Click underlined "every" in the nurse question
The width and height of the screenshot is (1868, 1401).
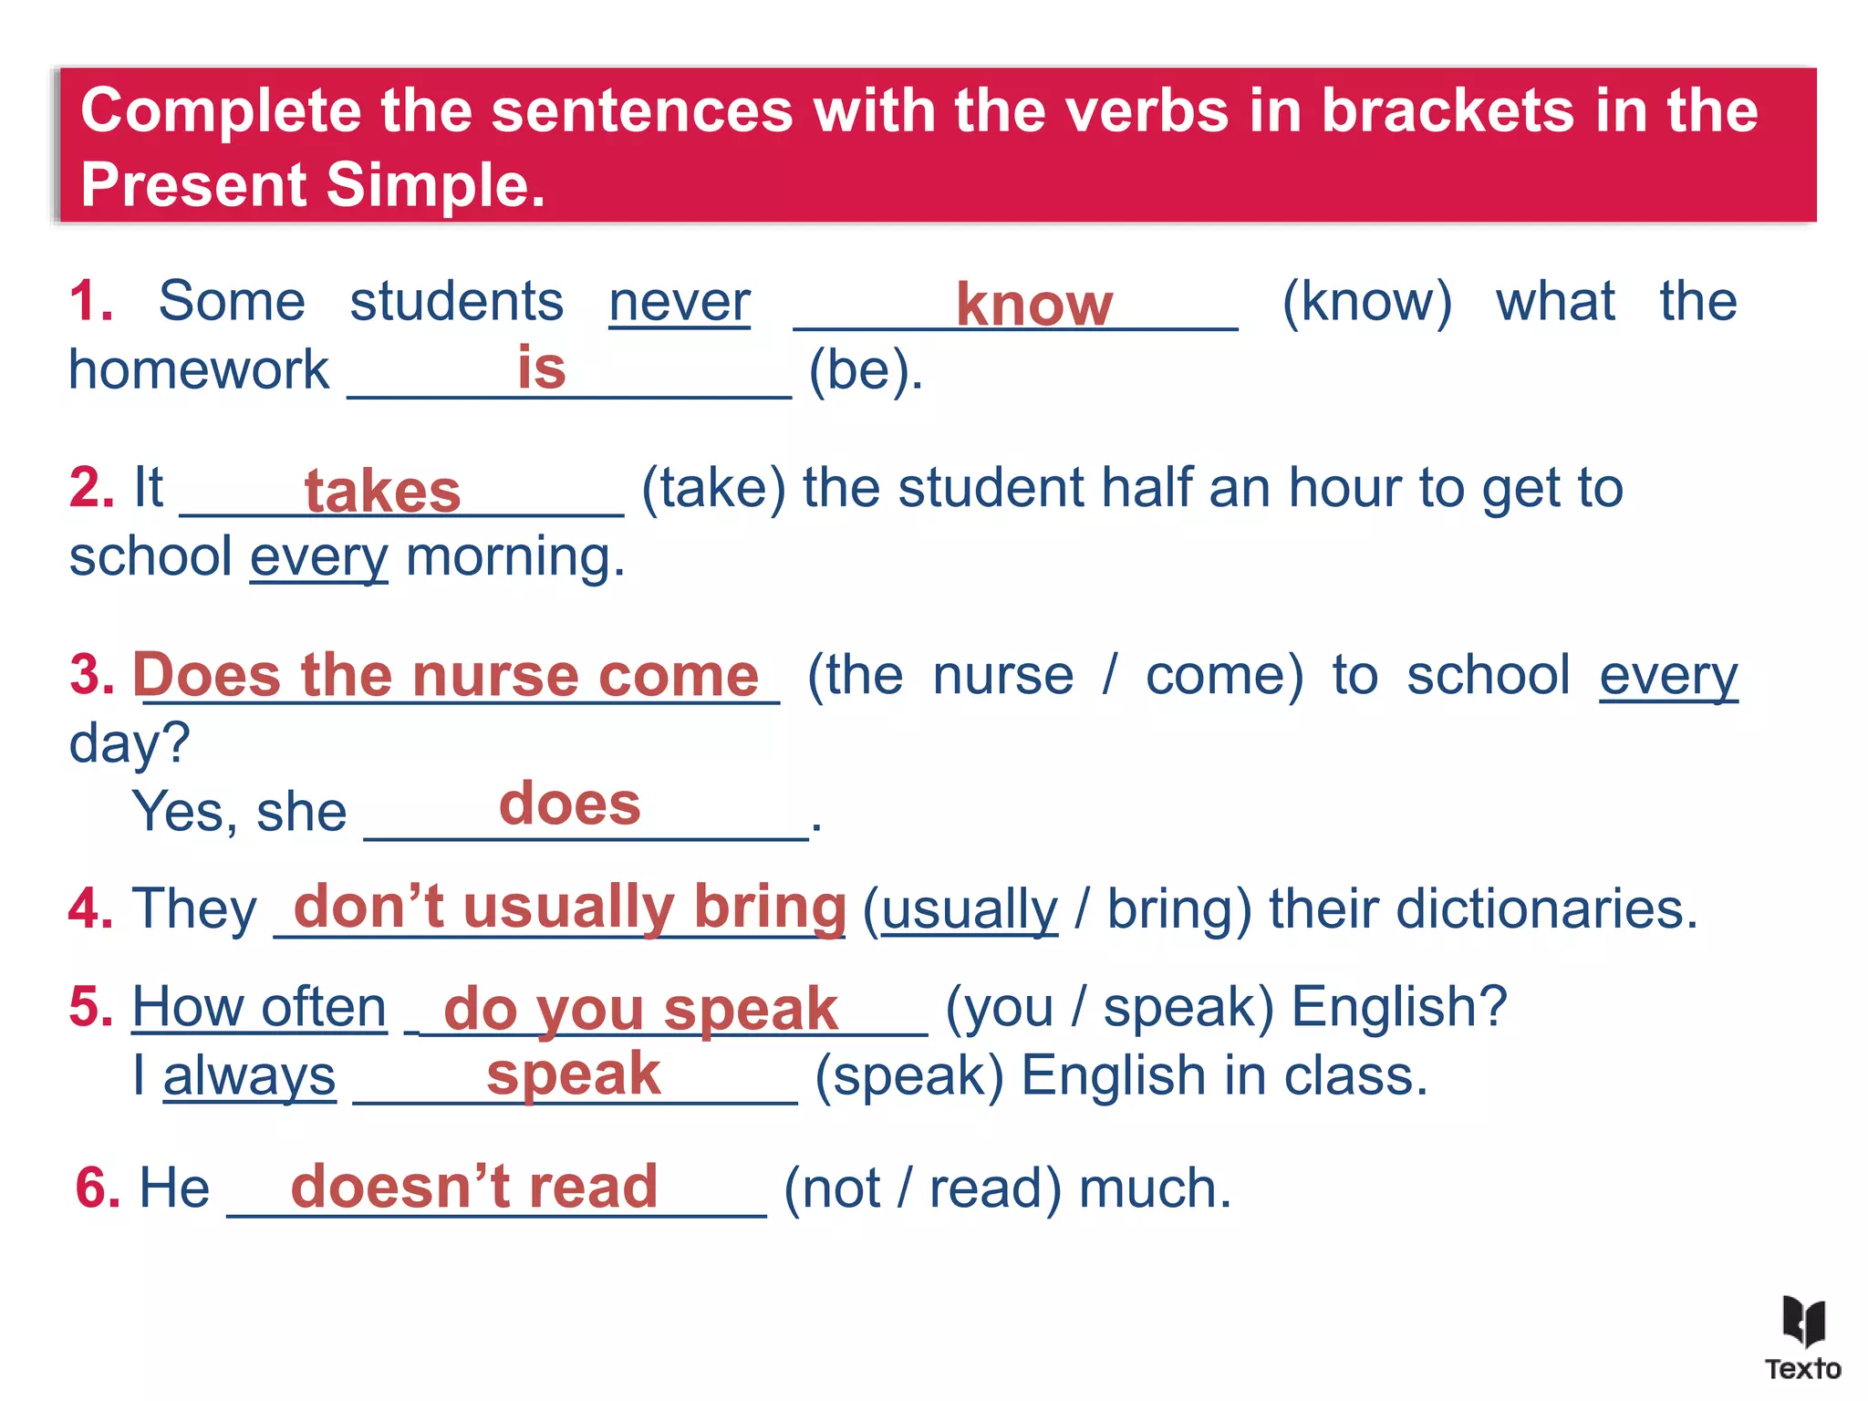1668,675
